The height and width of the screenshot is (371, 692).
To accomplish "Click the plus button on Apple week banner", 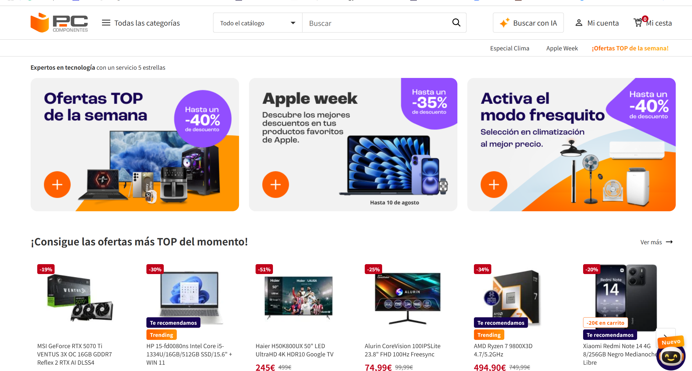I will pyautogui.click(x=275, y=185).
